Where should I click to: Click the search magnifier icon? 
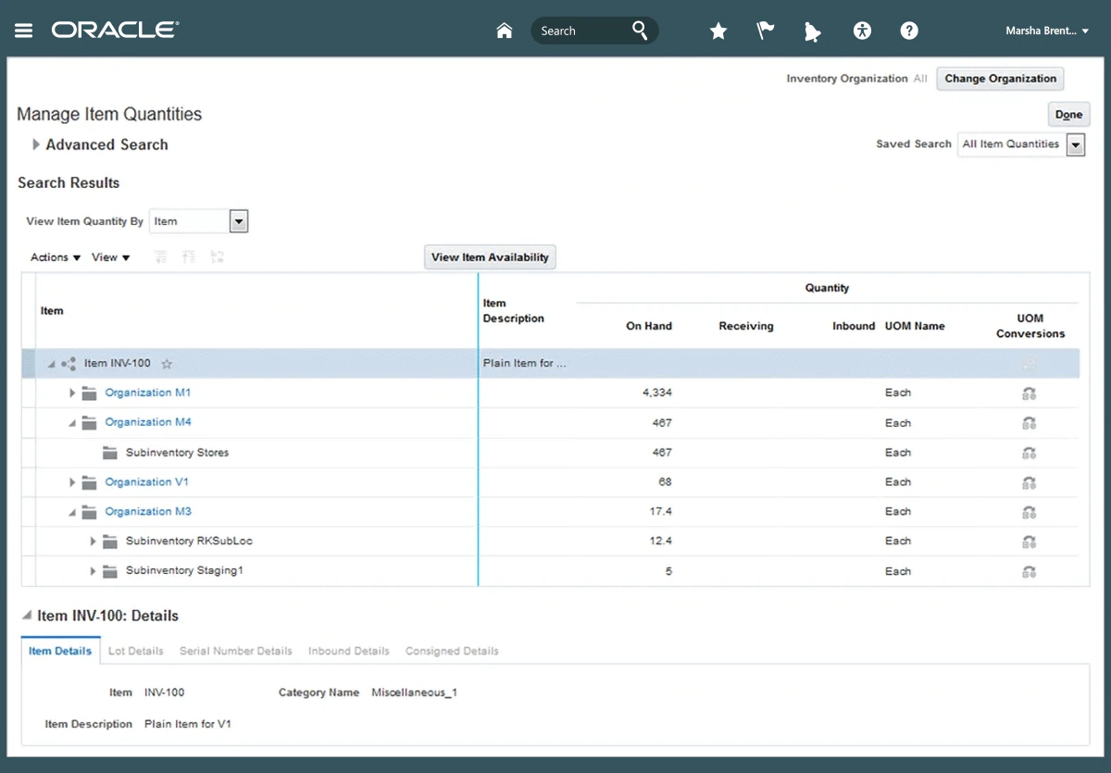point(640,31)
